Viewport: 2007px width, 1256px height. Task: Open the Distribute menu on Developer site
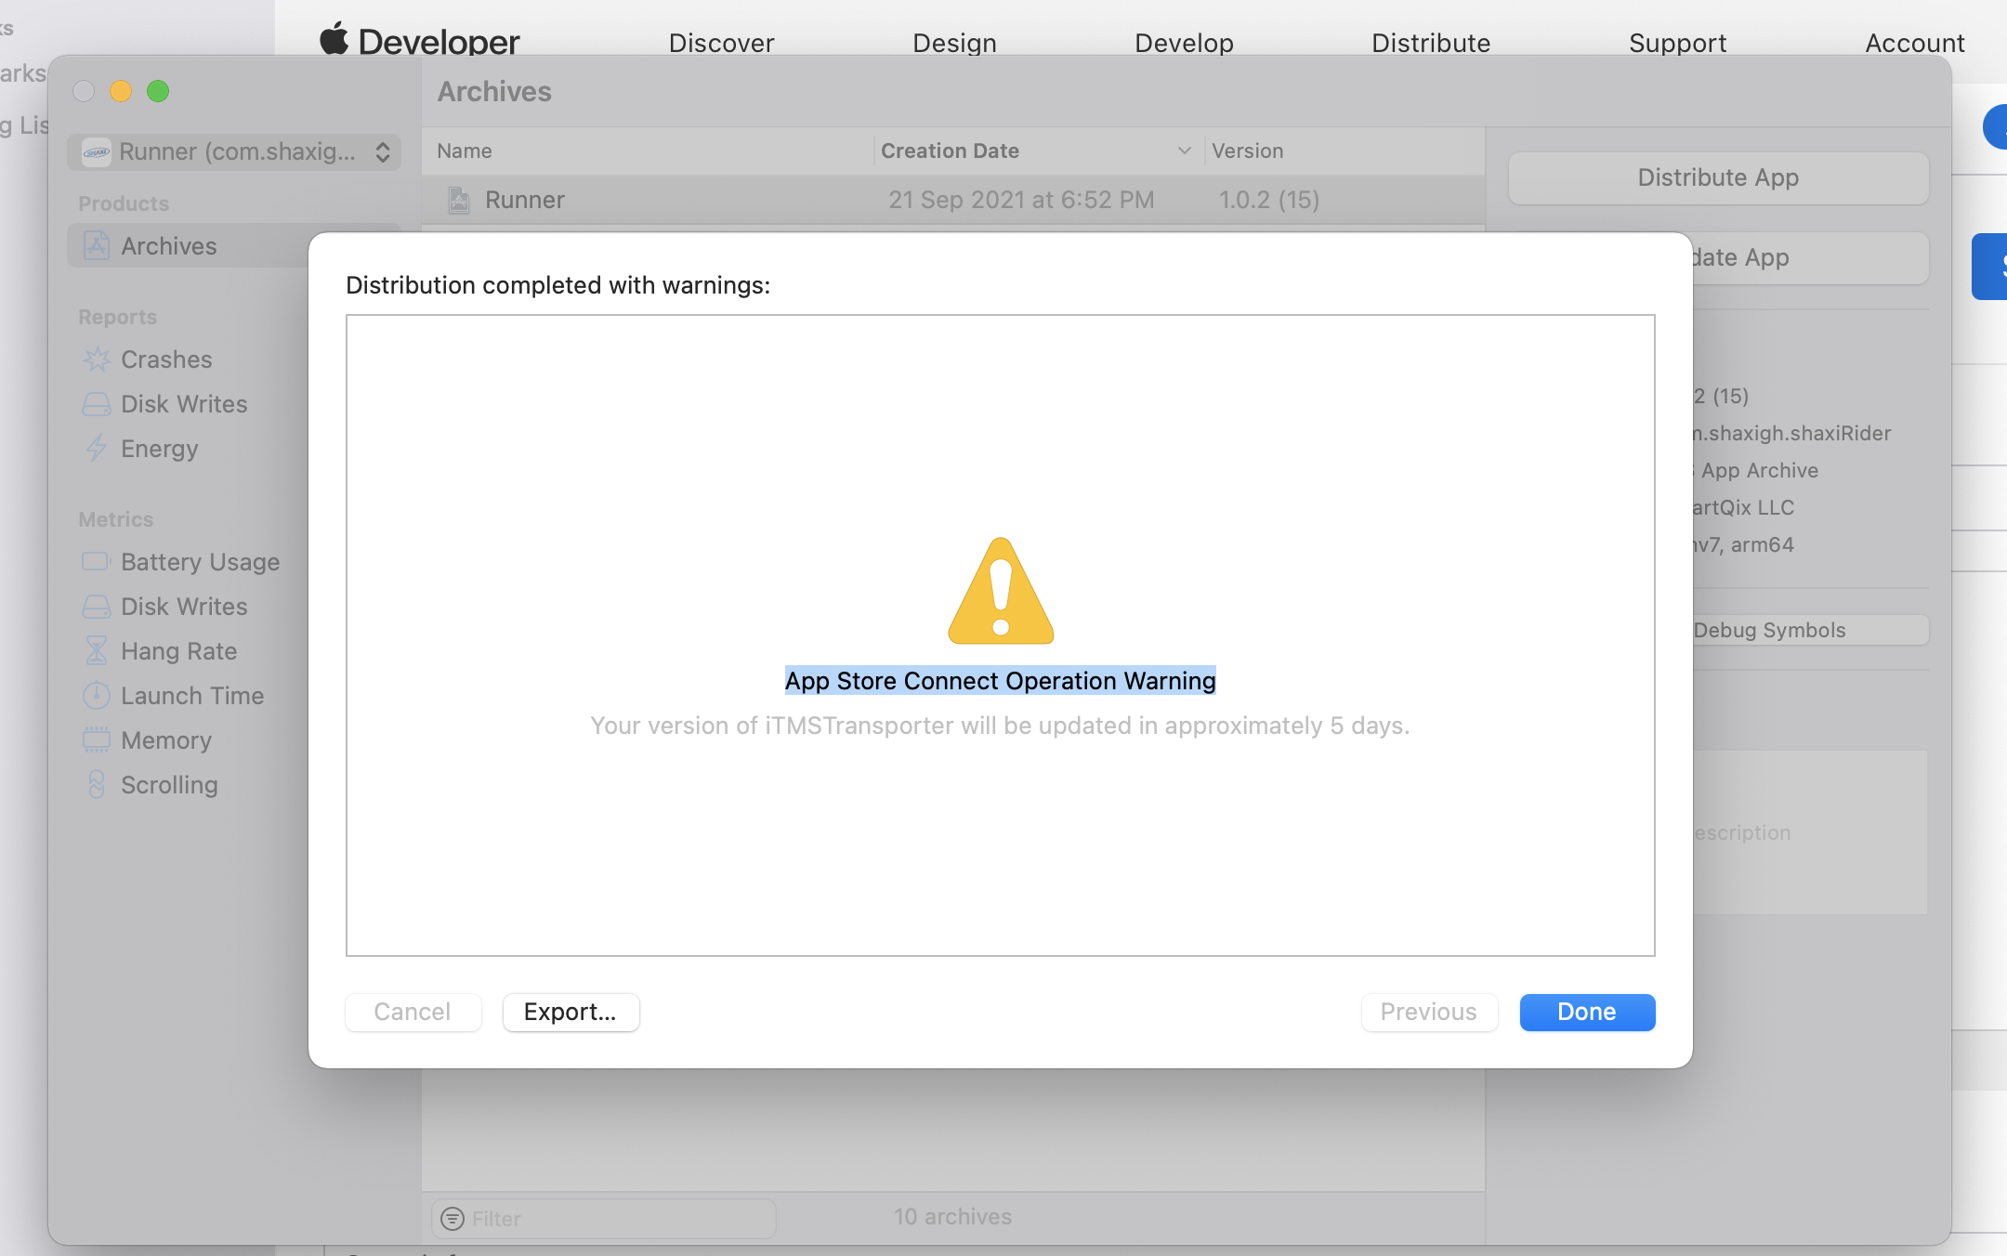pos(1431,43)
